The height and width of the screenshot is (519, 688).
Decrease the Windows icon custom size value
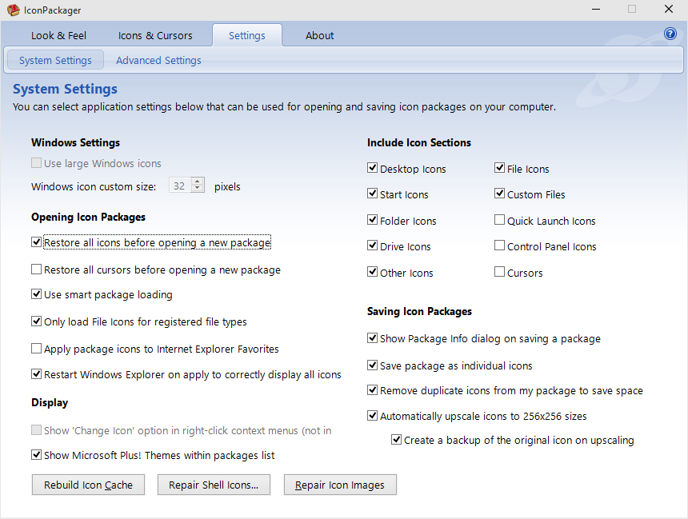(x=198, y=189)
